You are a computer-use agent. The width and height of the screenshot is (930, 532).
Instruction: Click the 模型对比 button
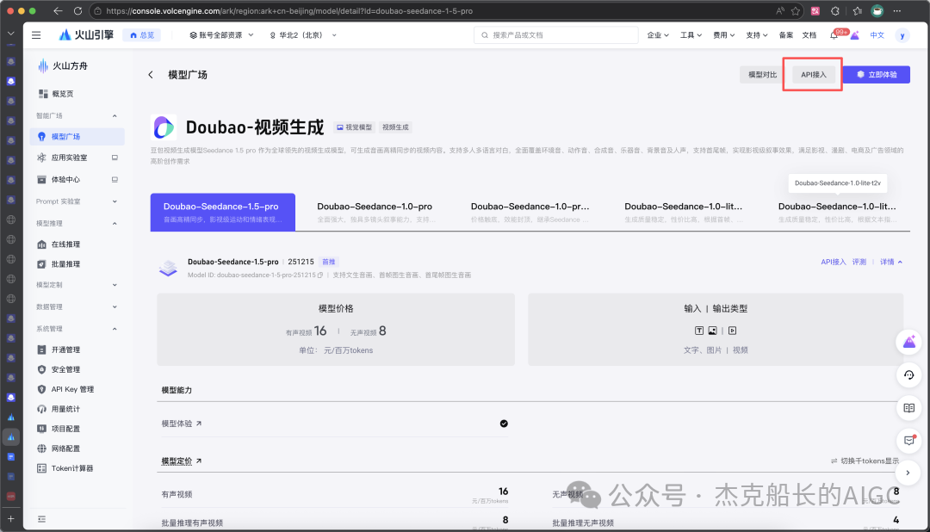762,75
